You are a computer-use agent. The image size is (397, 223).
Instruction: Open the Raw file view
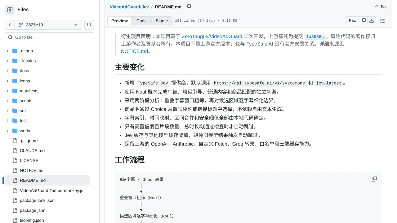(353, 21)
